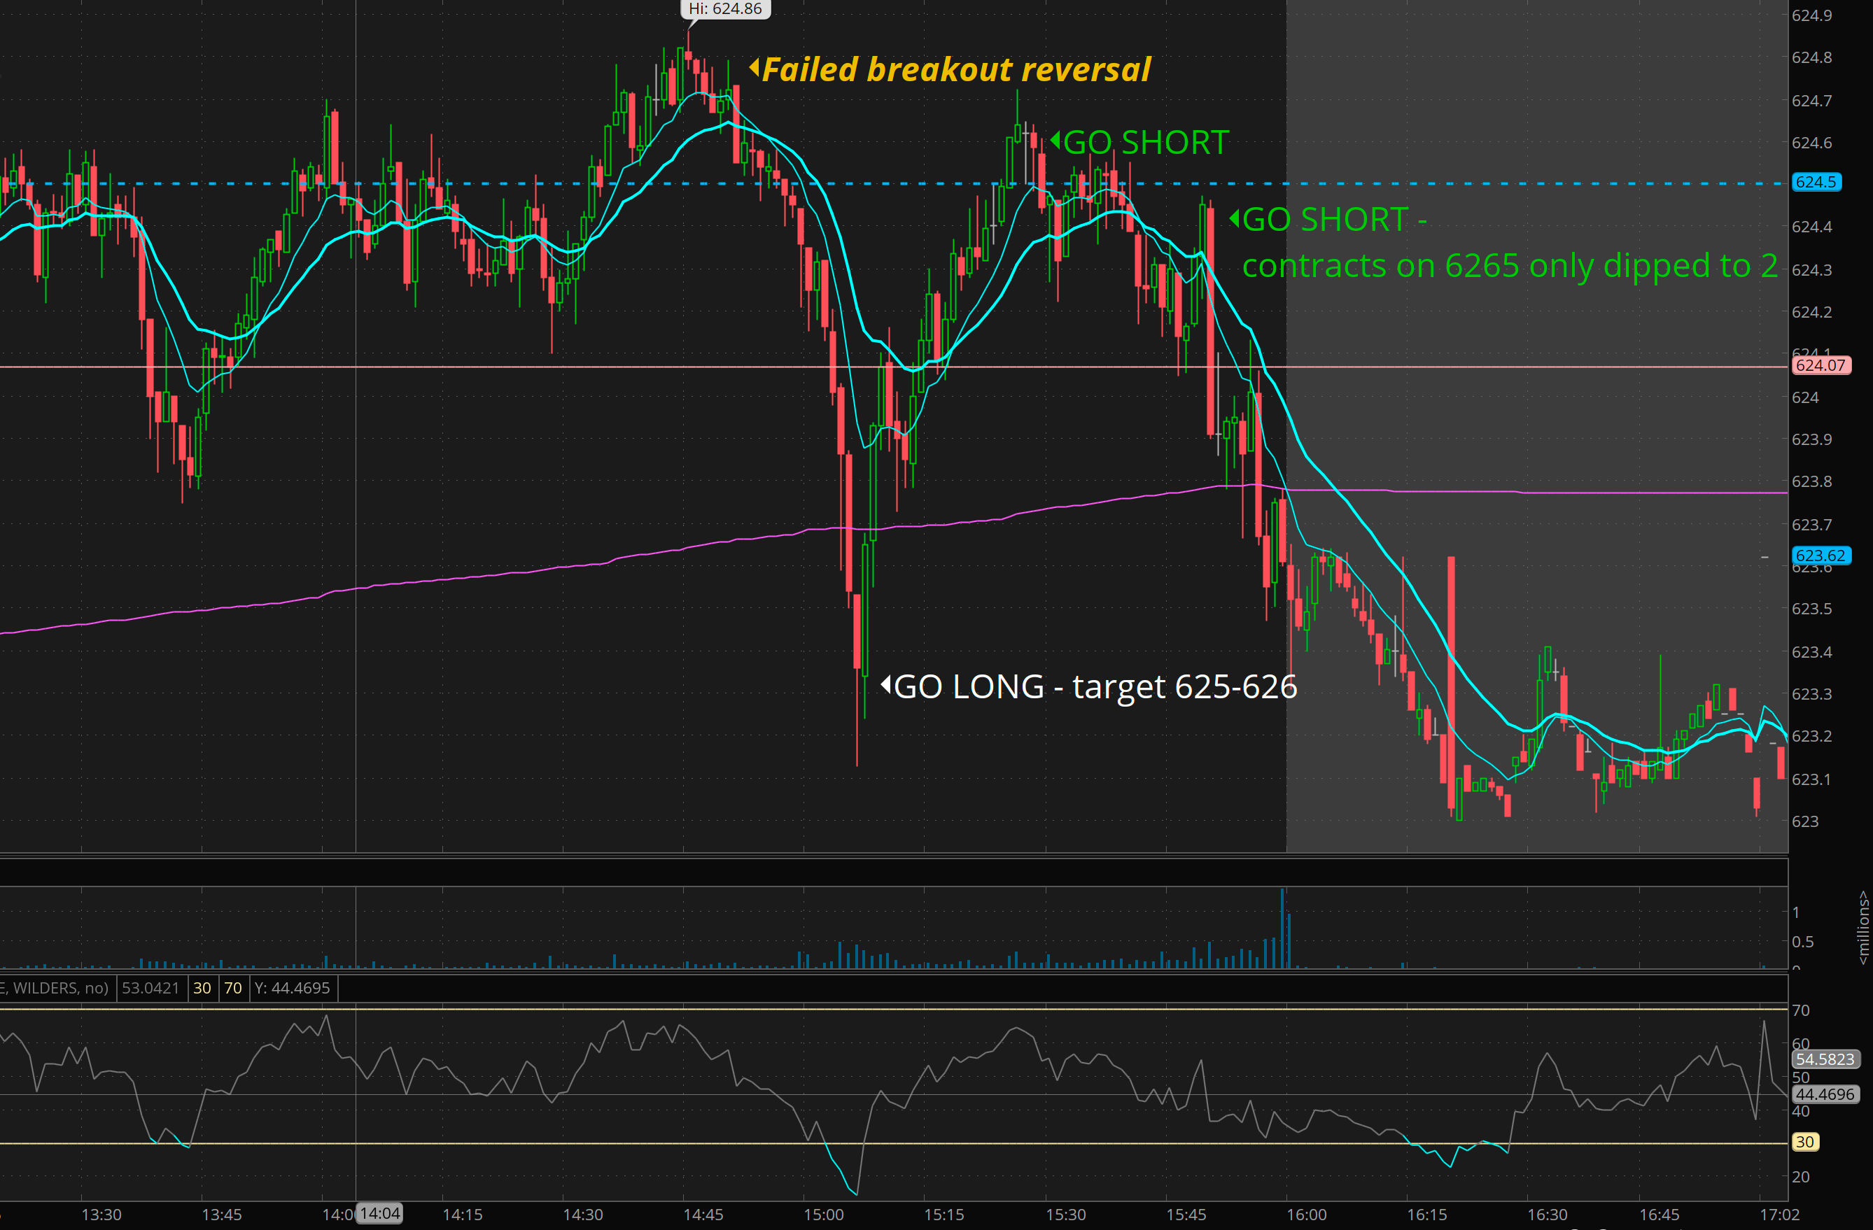Click the millions volume axis label
Image resolution: width=1873 pixels, height=1230 pixels.
[x=1862, y=926]
